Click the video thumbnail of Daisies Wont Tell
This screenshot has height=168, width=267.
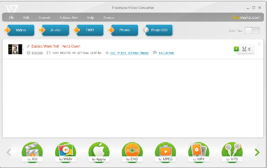pyautogui.click(x=15, y=49)
